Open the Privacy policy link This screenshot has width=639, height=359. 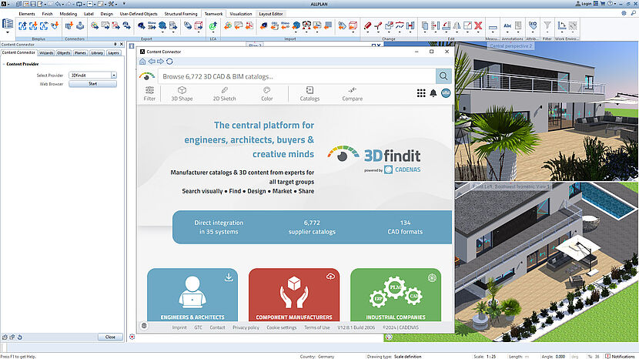pyautogui.click(x=246, y=327)
